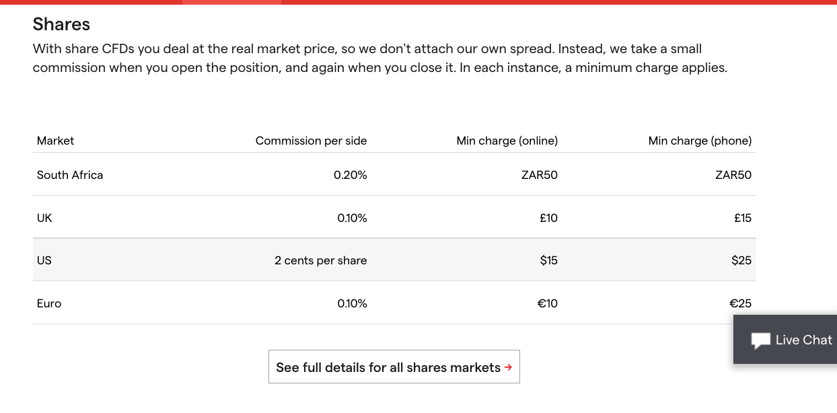Click the $15 online min charge cell
Screen dimensions: 837x413
point(548,260)
